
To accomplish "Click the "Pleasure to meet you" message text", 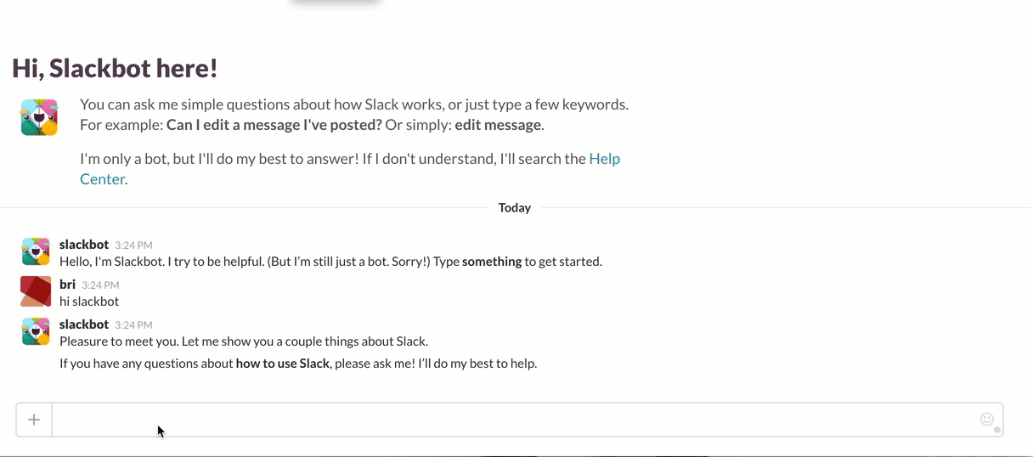I will (x=244, y=341).
